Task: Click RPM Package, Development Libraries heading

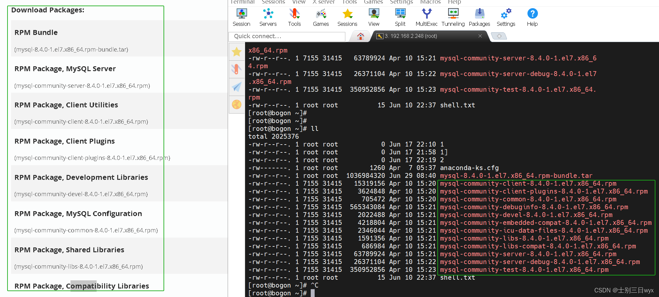Action: coord(81,178)
